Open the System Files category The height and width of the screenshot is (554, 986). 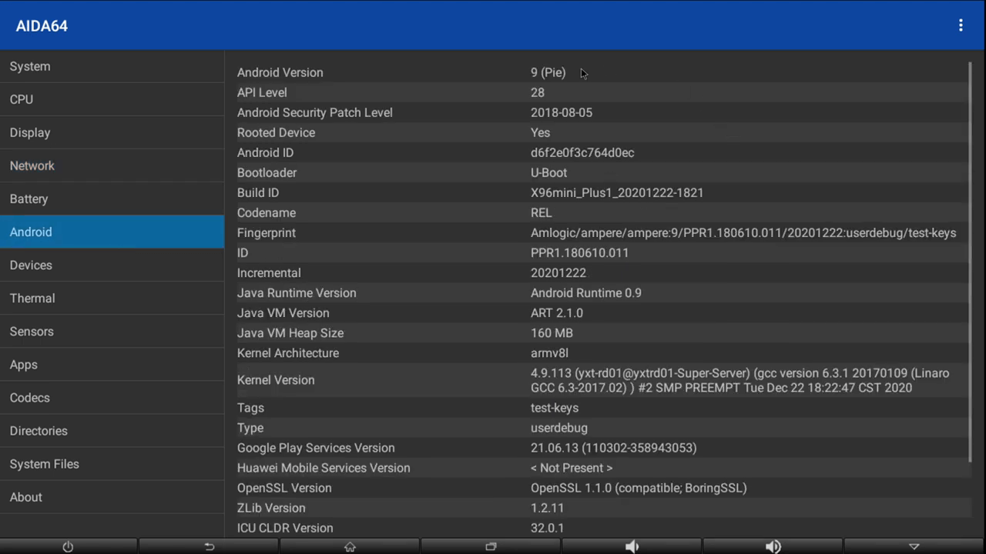point(112,463)
